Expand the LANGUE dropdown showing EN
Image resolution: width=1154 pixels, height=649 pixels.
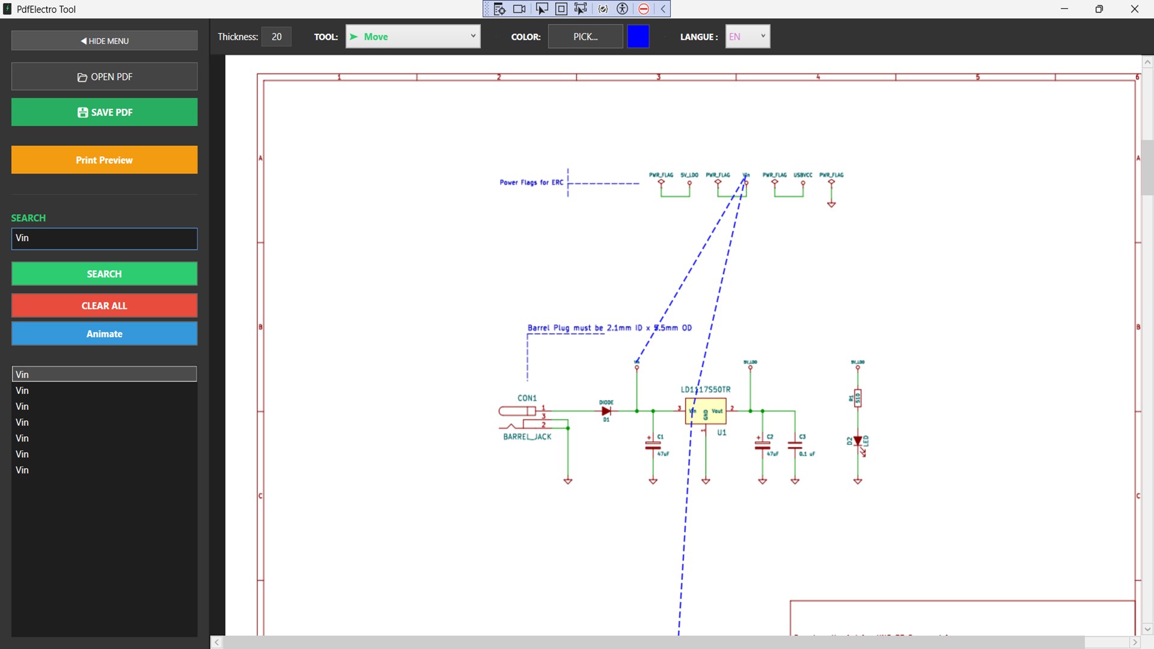tap(747, 37)
